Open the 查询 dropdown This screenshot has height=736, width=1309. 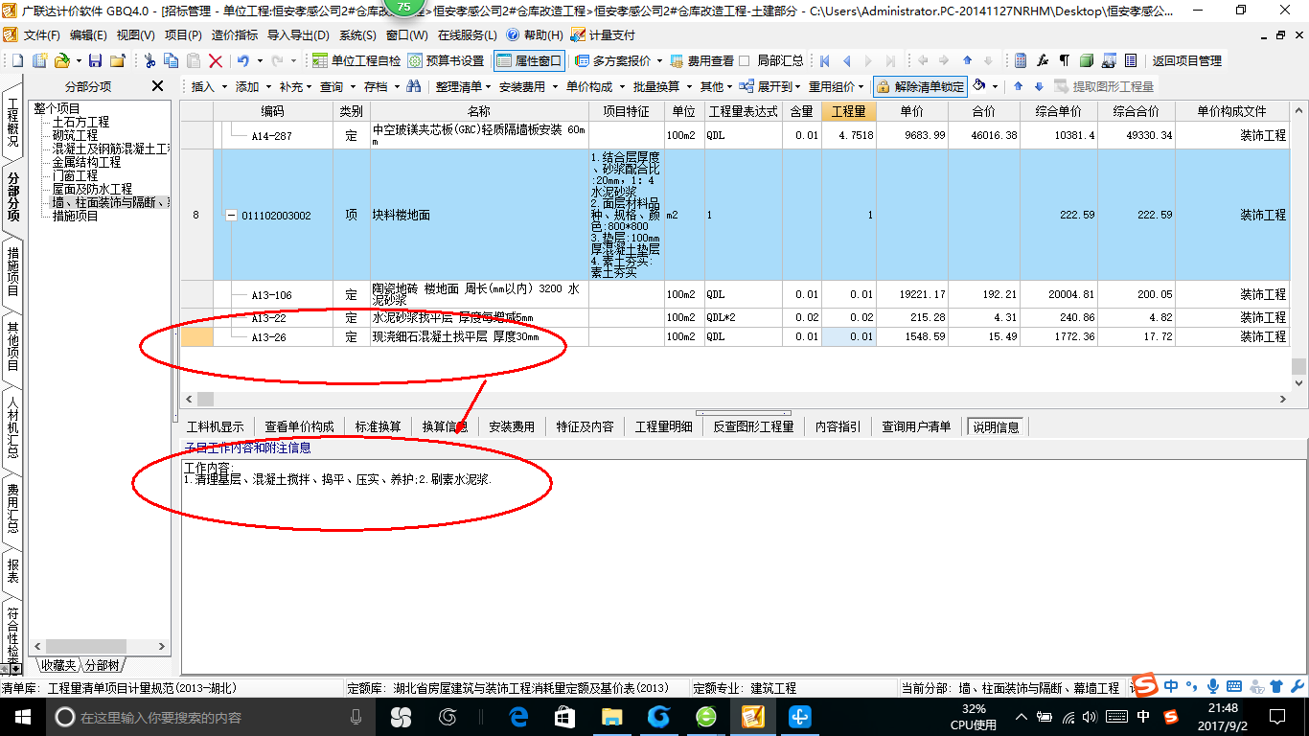pos(337,86)
